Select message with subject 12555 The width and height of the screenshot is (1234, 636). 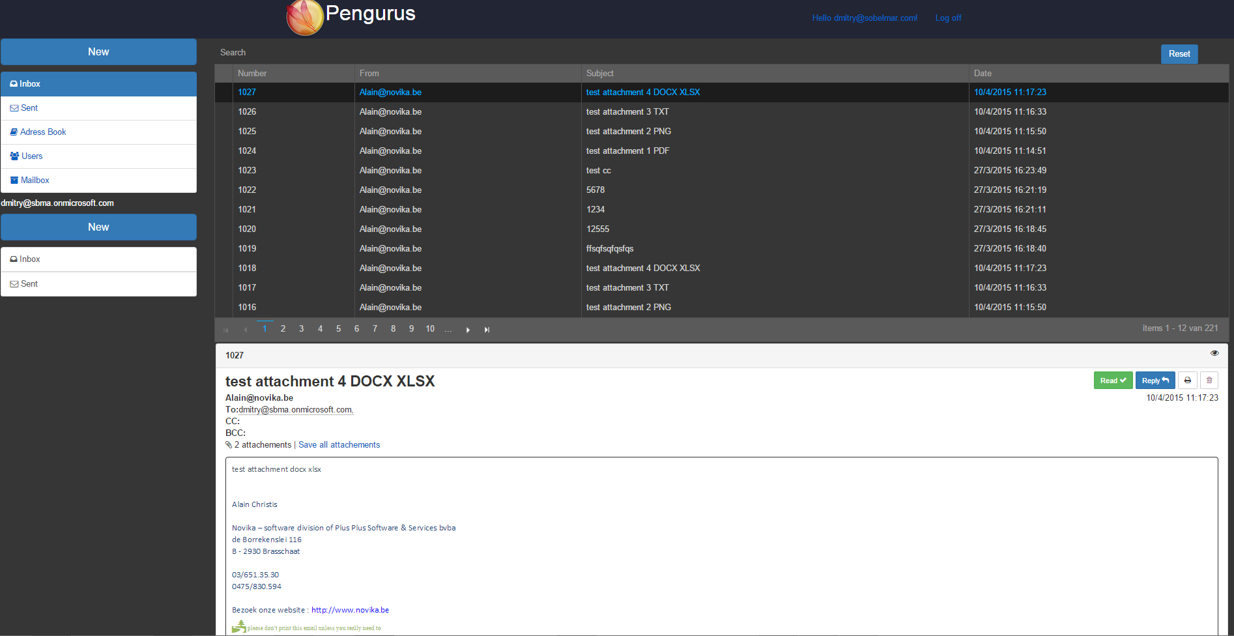tap(722, 229)
